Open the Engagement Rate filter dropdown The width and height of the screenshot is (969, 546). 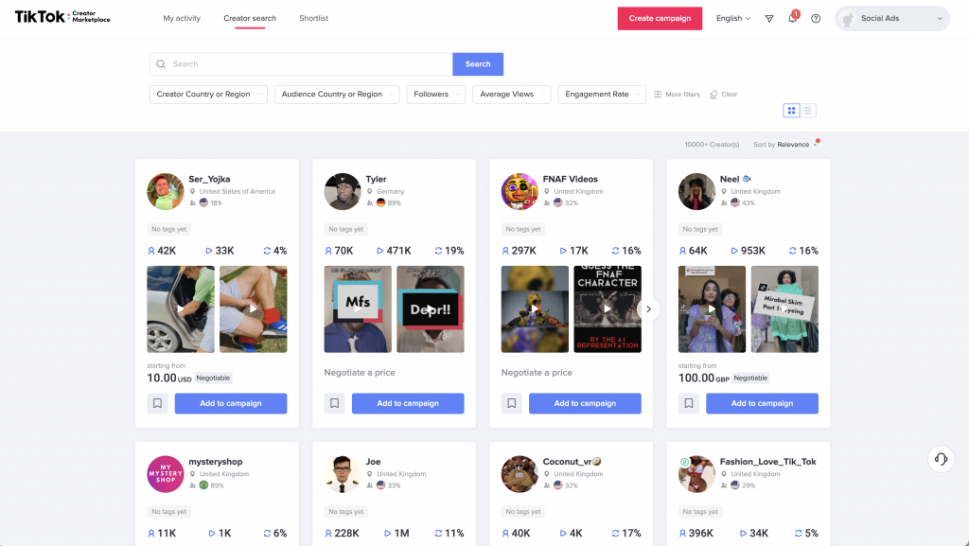[602, 95]
